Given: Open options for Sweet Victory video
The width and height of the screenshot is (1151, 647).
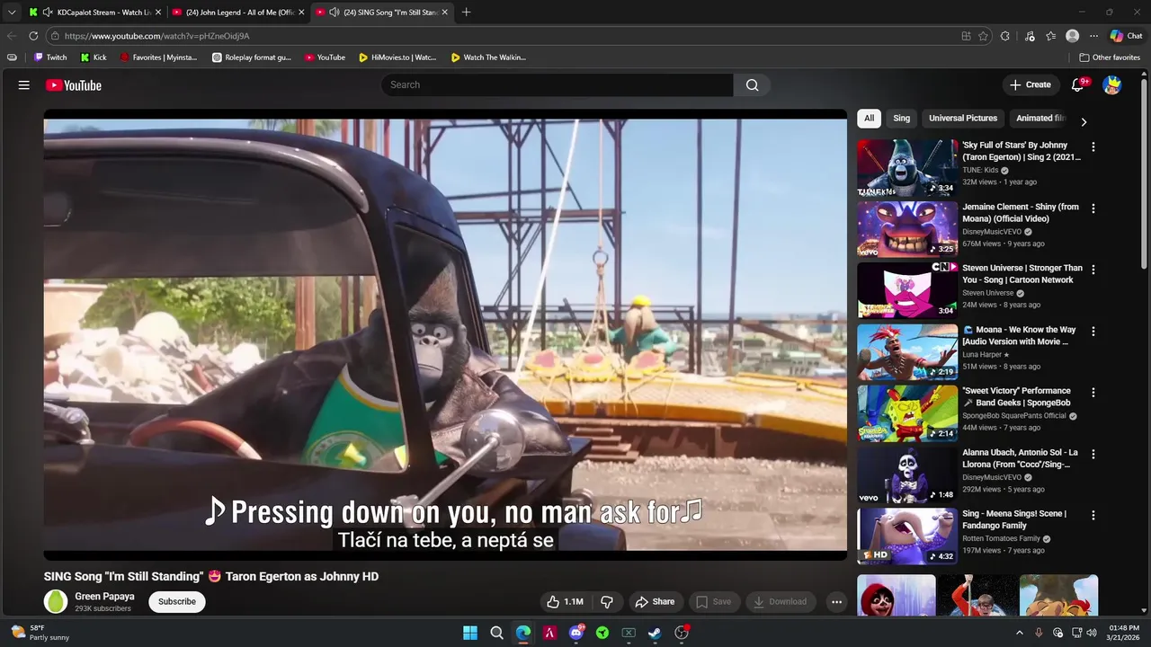Looking at the screenshot, I should click(1093, 393).
